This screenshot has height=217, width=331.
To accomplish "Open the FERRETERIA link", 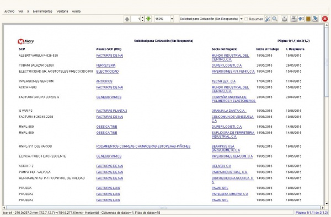I will (106, 66).
